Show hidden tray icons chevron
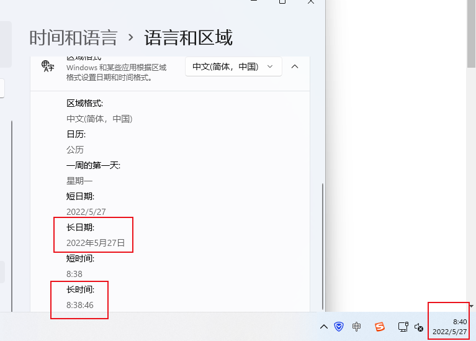This screenshot has width=476, height=341. click(x=324, y=327)
